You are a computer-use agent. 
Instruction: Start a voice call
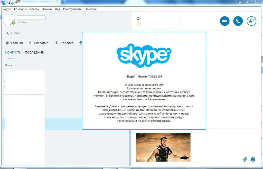[238, 21]
